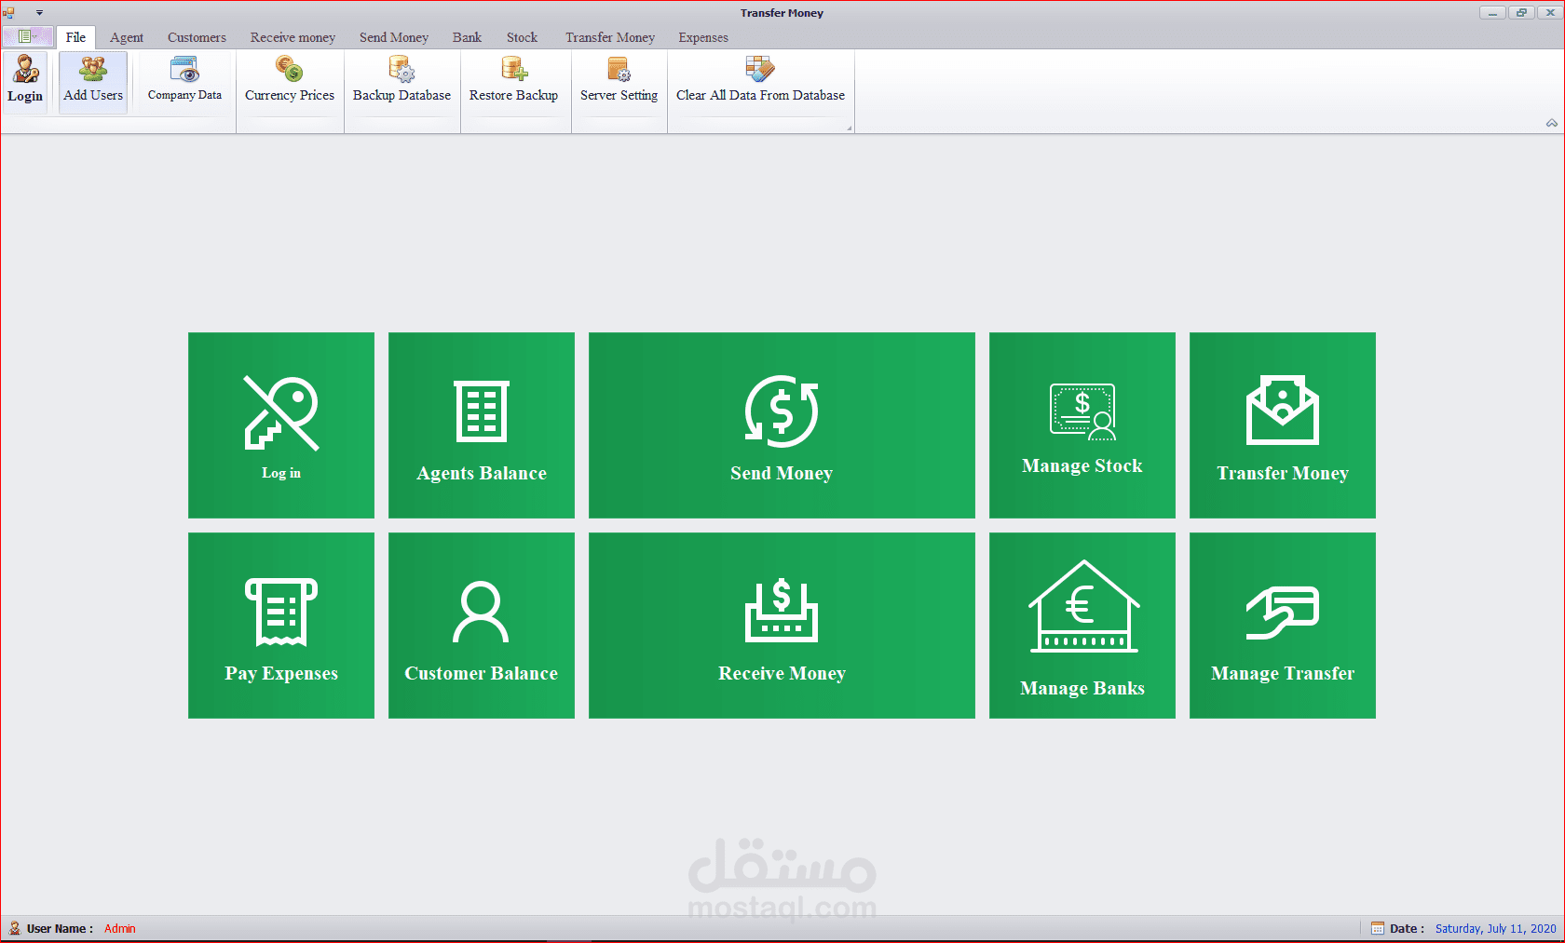Viewport: 1565px width, 943px height.
Task: Switch to the Agent tab
Action: tap(127, 37)
